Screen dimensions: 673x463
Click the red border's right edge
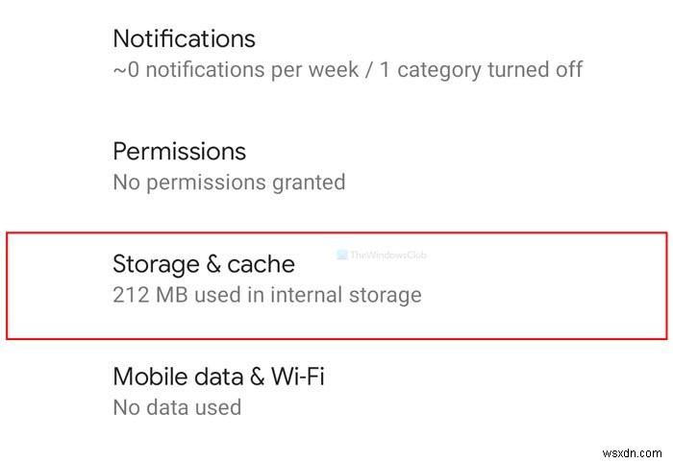point(666,284)
